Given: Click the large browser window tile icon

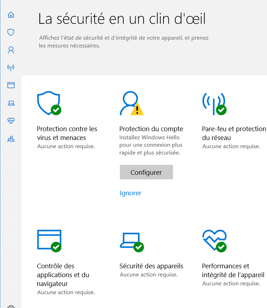Looking at the screenshot, I should click(x=49, y=241).
